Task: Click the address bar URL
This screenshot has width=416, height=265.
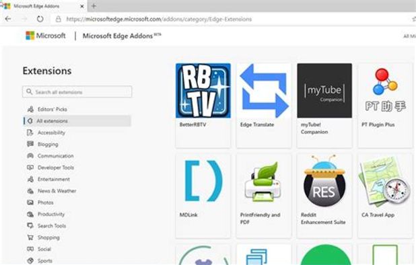Action: [x=159, y=19]
